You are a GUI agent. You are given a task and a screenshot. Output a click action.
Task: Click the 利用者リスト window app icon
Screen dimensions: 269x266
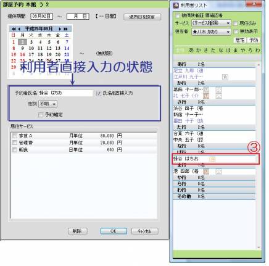click(x=176, y=6)
